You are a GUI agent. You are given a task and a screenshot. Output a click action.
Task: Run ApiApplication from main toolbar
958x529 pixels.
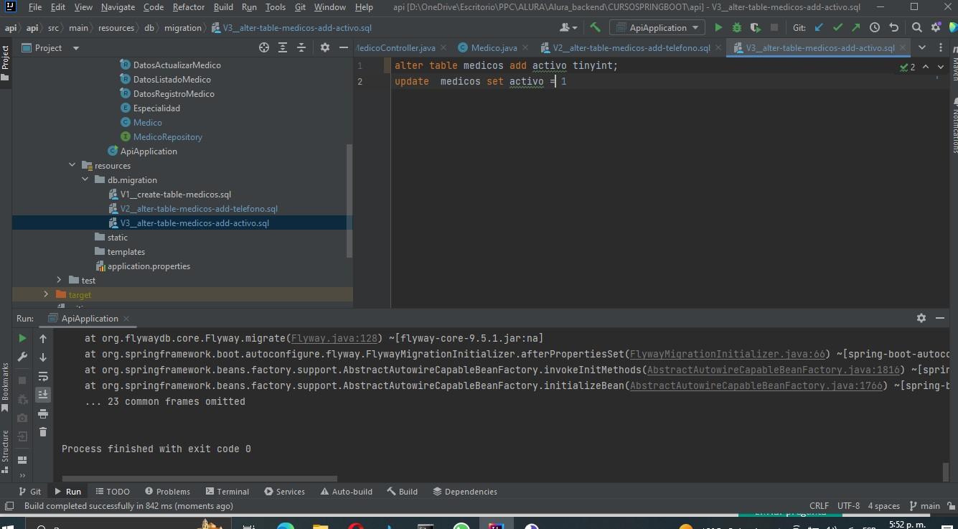pyautogui.click(x=718, y=27)
